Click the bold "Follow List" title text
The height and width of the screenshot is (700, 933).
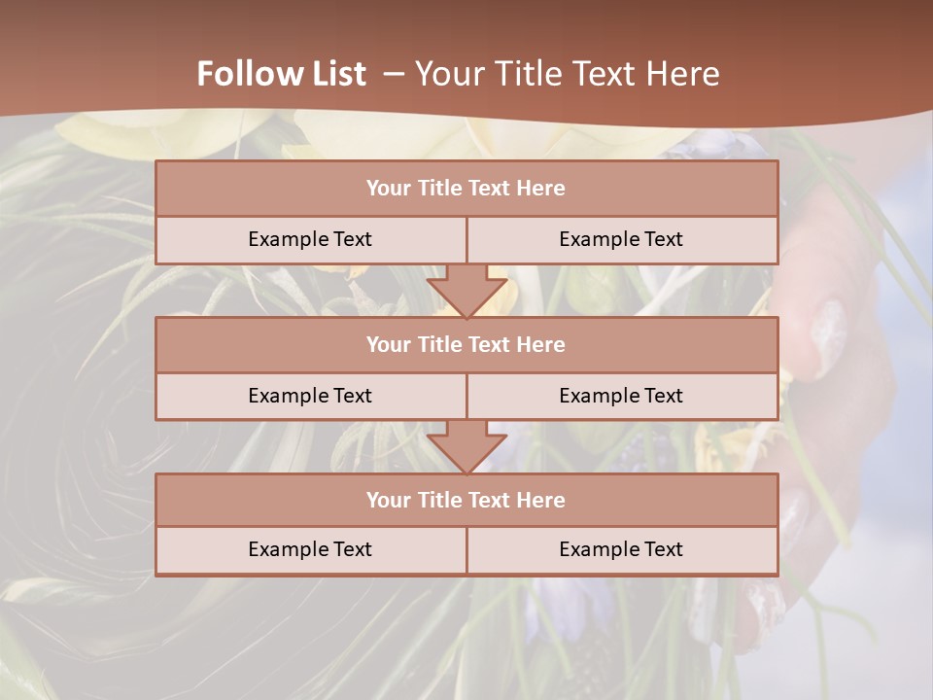coord(282,74)
